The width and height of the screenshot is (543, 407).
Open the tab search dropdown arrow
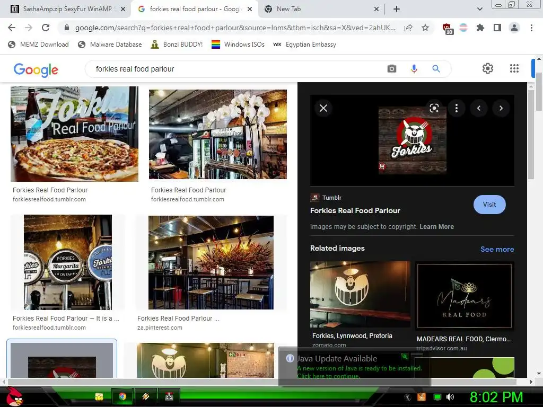[479, 9]
